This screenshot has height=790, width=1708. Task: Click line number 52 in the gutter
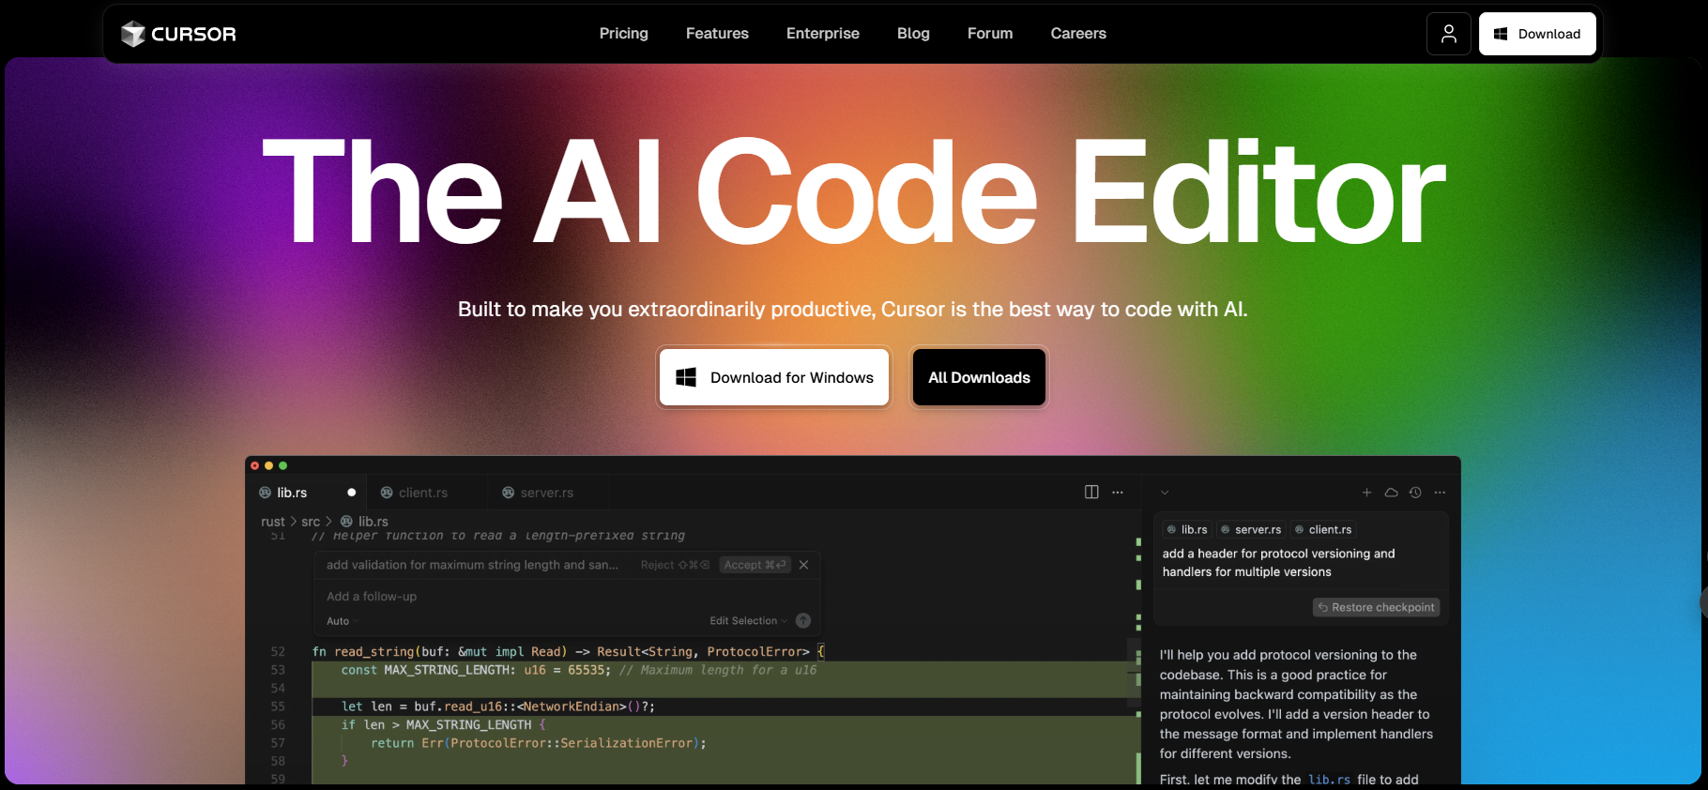click(x=278, y=651)
